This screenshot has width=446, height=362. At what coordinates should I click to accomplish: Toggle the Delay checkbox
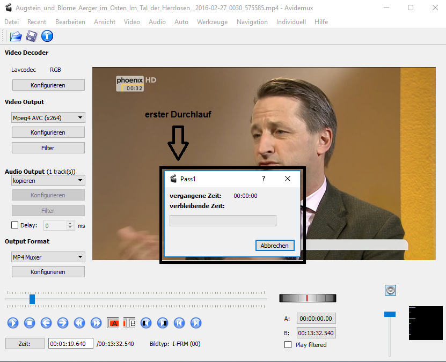tap(15, 225)
